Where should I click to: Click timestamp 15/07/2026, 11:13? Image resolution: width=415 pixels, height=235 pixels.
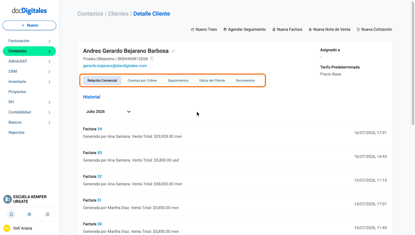(370, 180)
